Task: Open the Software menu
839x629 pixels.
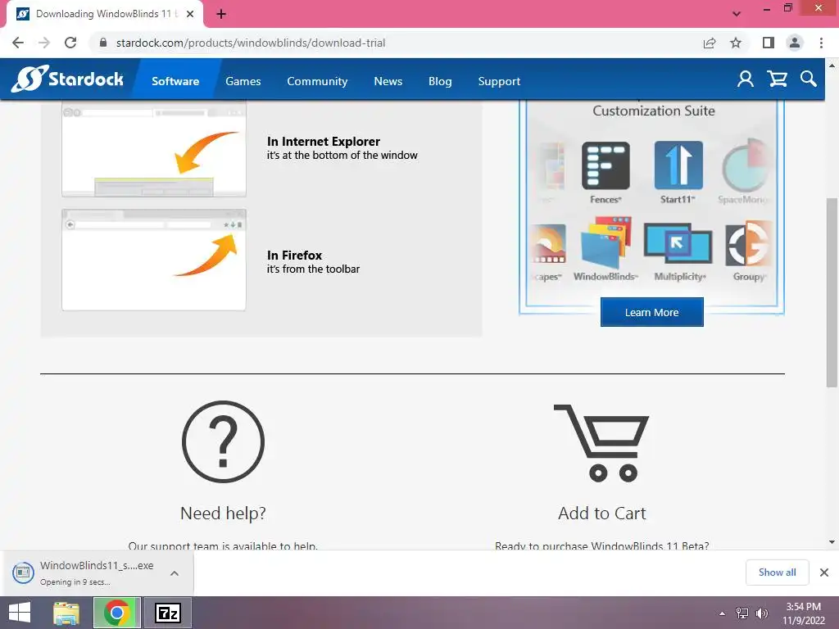Action: pos(175,81)
